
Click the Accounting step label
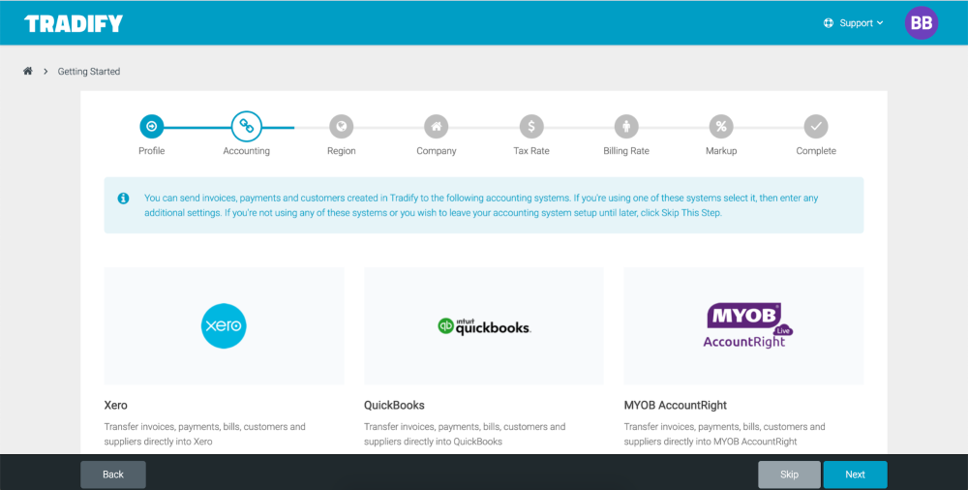point(246,151)
